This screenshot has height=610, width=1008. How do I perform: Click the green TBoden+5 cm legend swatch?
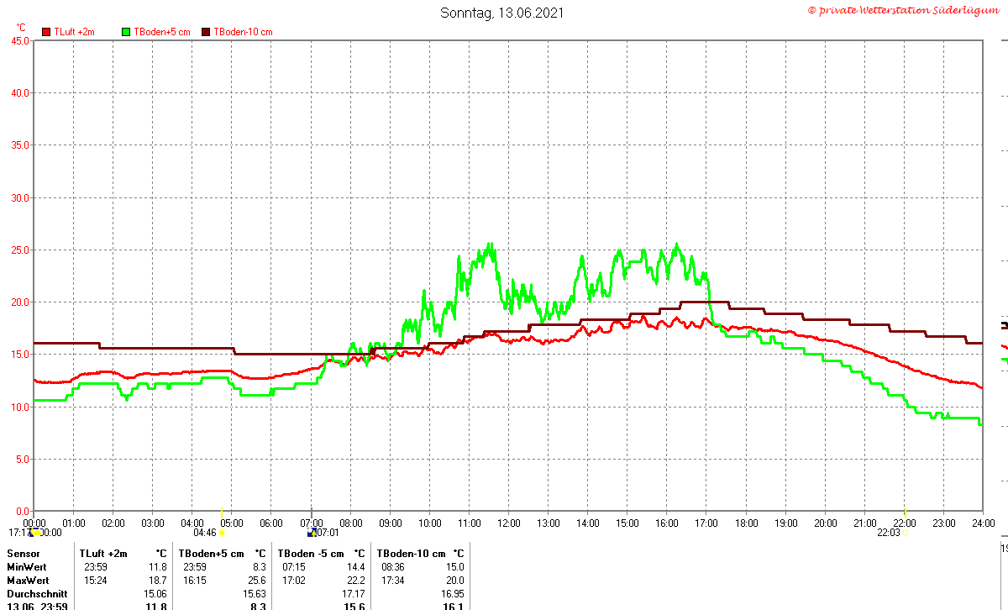point(127,32)
